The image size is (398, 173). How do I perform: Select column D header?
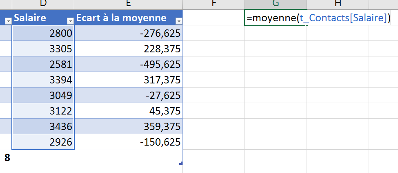pos(43,4)
